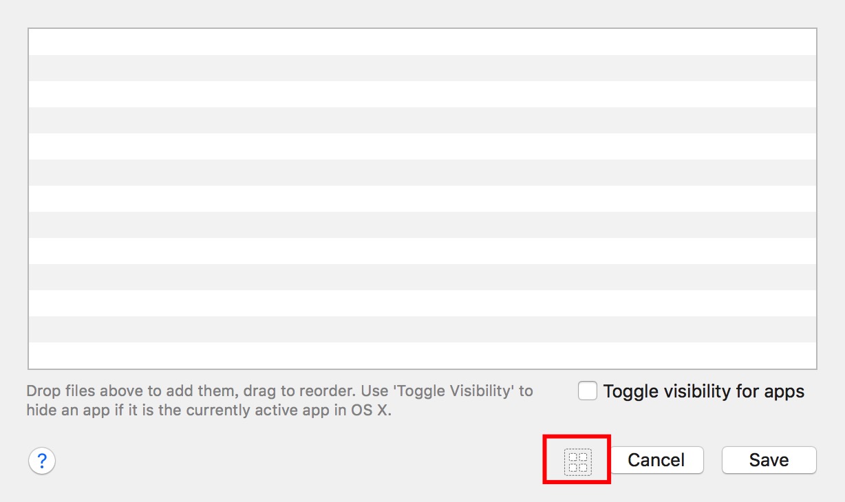Select the last white row in the list
Screen dimensions: 845x502
[422, 355]
